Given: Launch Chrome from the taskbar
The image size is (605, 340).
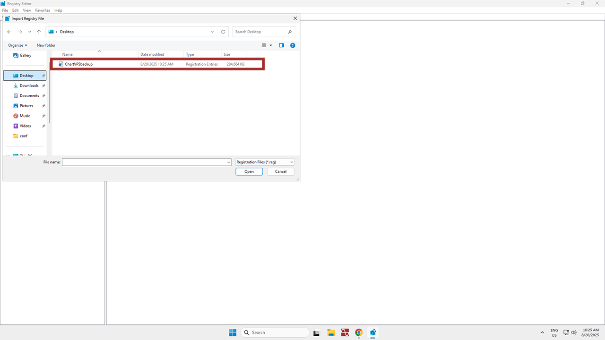Looking at the screenshot, I should click(359, 332).
